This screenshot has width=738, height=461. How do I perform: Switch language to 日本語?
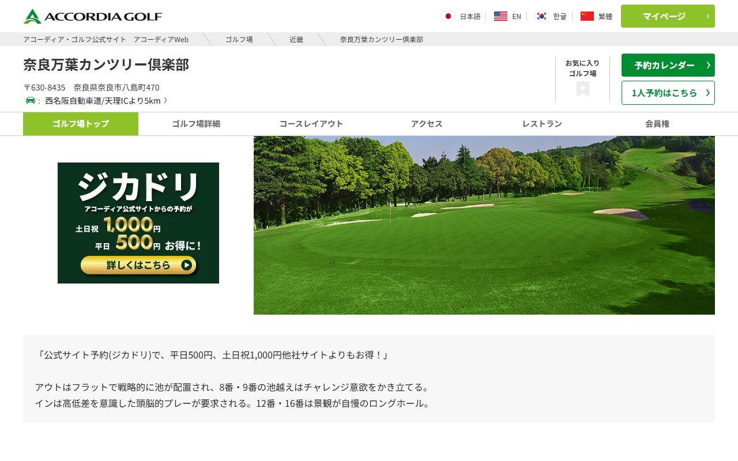pos(470,16)
